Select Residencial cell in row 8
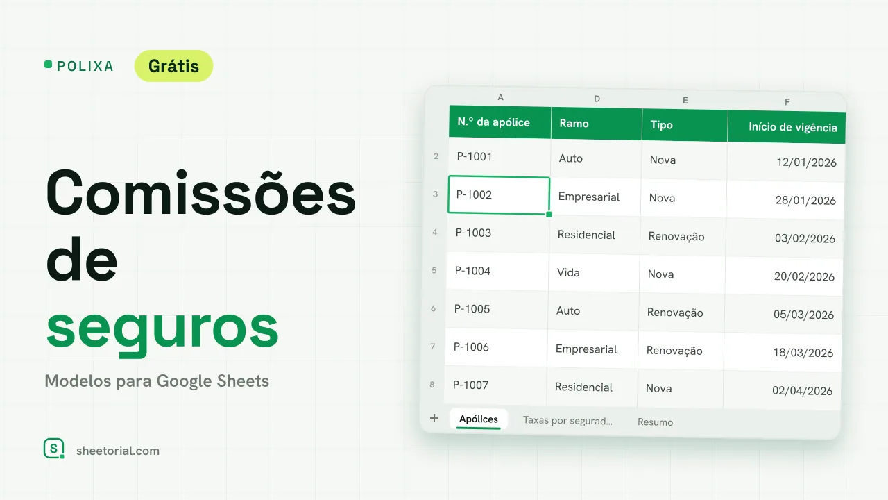This screenshot has width=888, height=500. click(592, 387)
